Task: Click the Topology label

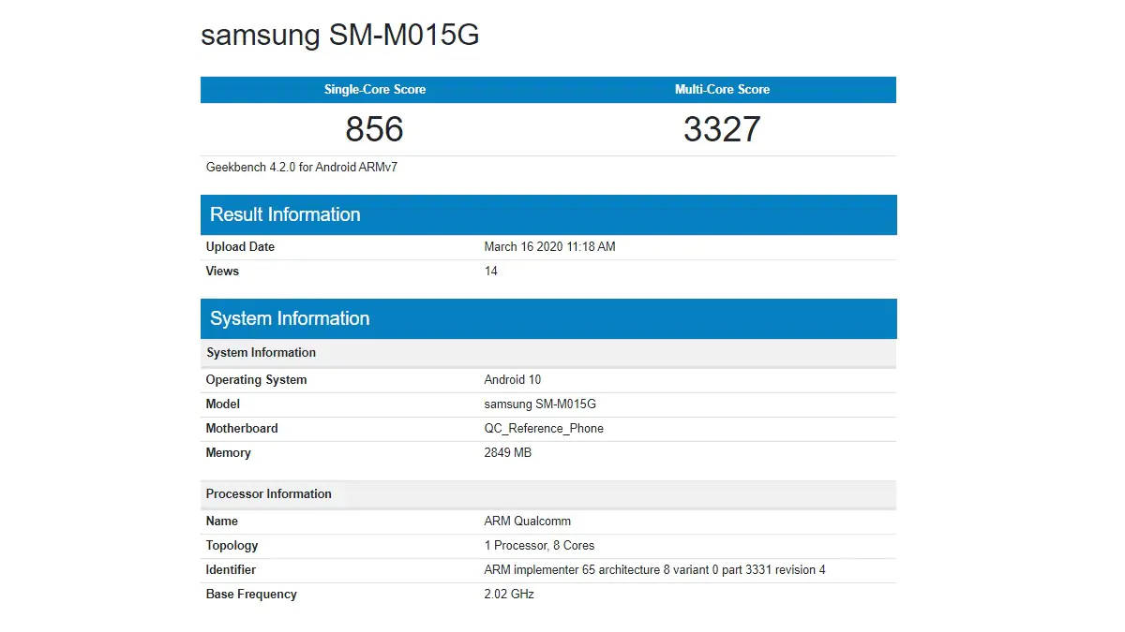Action: point(232,546)
